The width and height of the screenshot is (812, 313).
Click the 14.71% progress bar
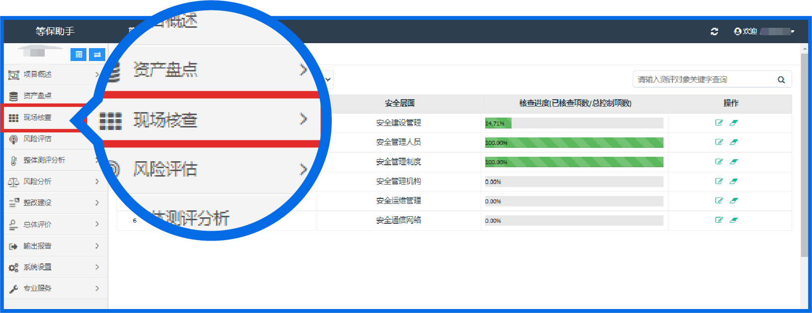pyautogui.click(x=574, y=123)
